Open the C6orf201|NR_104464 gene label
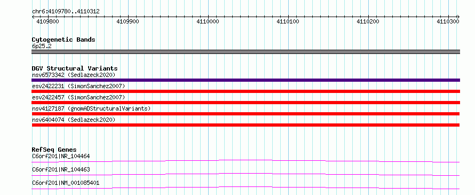Image resolution: width=475 pixels, height=195 pixels. tap(61, 156)
